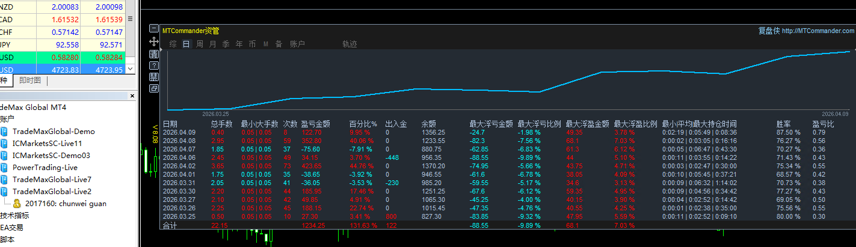Click the 禁 icon in panel sidebar

153,77
